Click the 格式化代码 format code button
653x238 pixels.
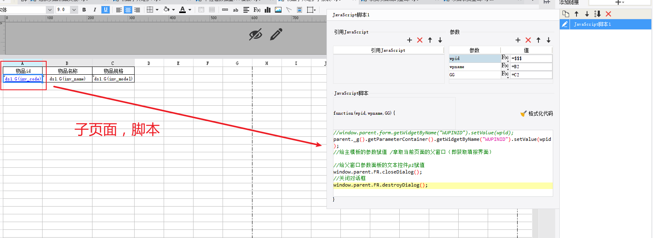click(x=536, y=113)
